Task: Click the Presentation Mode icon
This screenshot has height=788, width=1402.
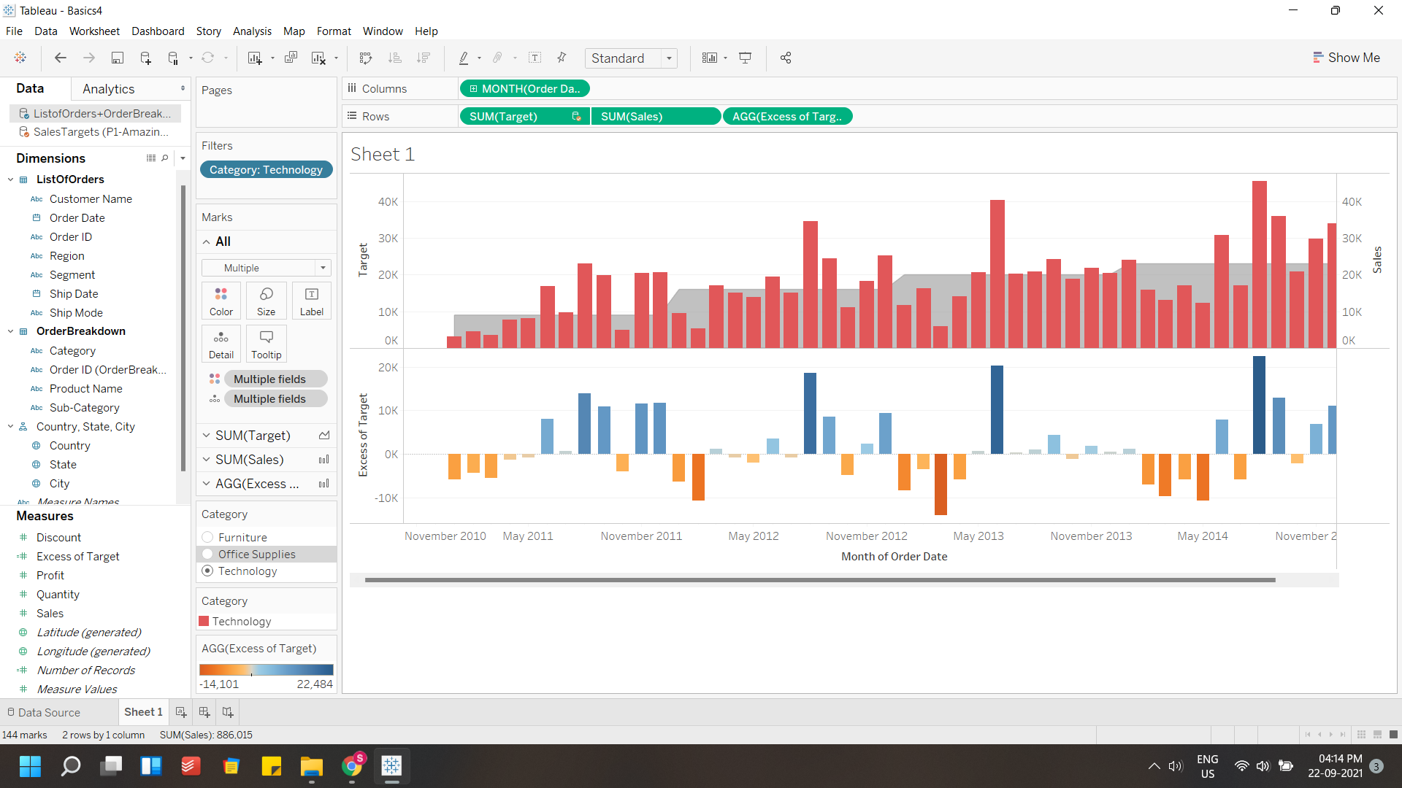Action: pos(745,58)
